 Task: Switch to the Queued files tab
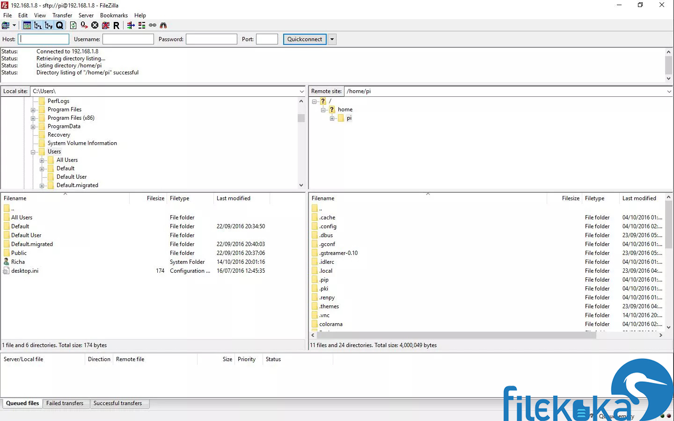(22, 403)
